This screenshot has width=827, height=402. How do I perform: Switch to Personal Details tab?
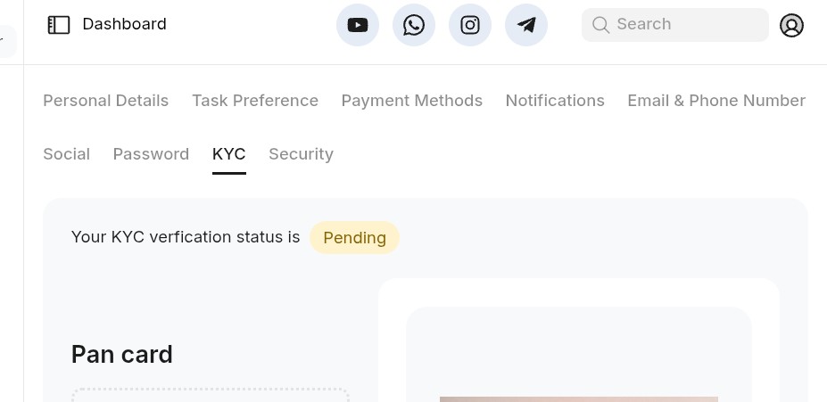coord(106,101)
